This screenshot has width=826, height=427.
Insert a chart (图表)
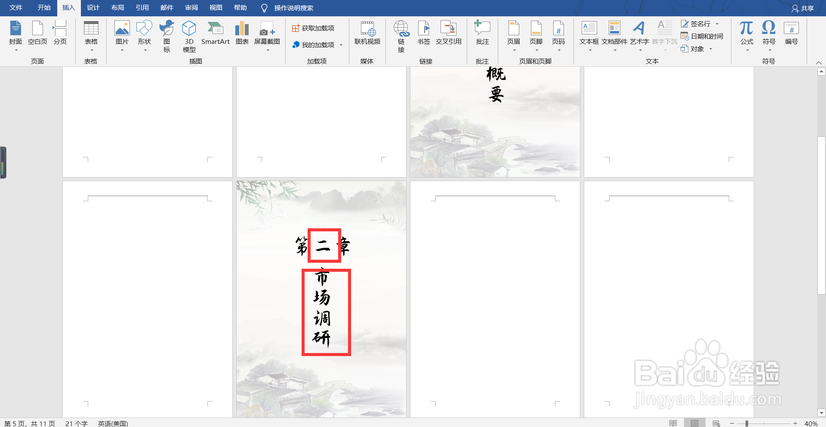(x=242, y=33)
